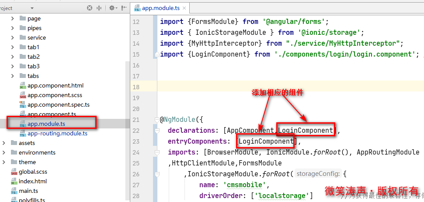Expand the assets folder
The height and width of the screenshot is (202, 424).
coord(4,143)
